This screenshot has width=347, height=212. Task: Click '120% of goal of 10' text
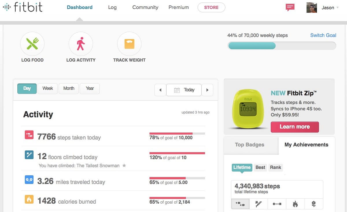pyautogui.click(x=168, y=157)
